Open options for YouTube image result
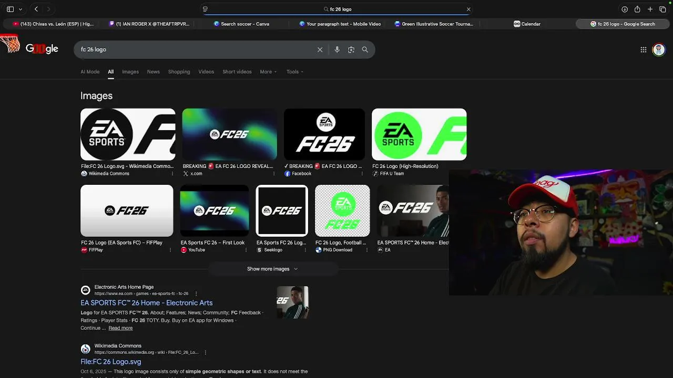 tap(246, 250)
